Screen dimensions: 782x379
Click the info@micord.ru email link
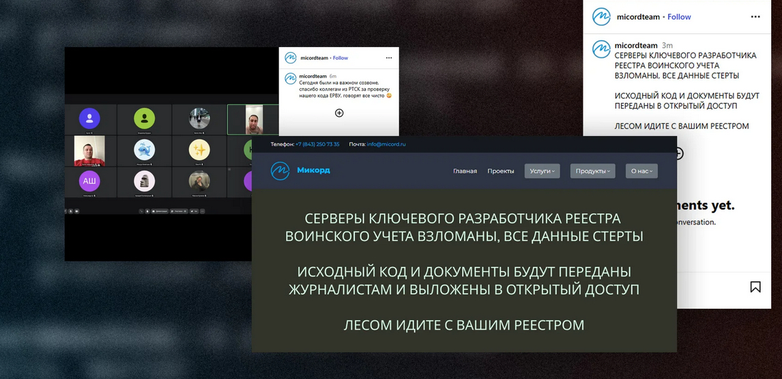[x=386, y=144]
